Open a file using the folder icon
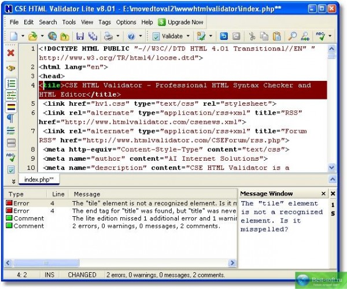This screenshot has height=289, width=347. tap(33, 36)
